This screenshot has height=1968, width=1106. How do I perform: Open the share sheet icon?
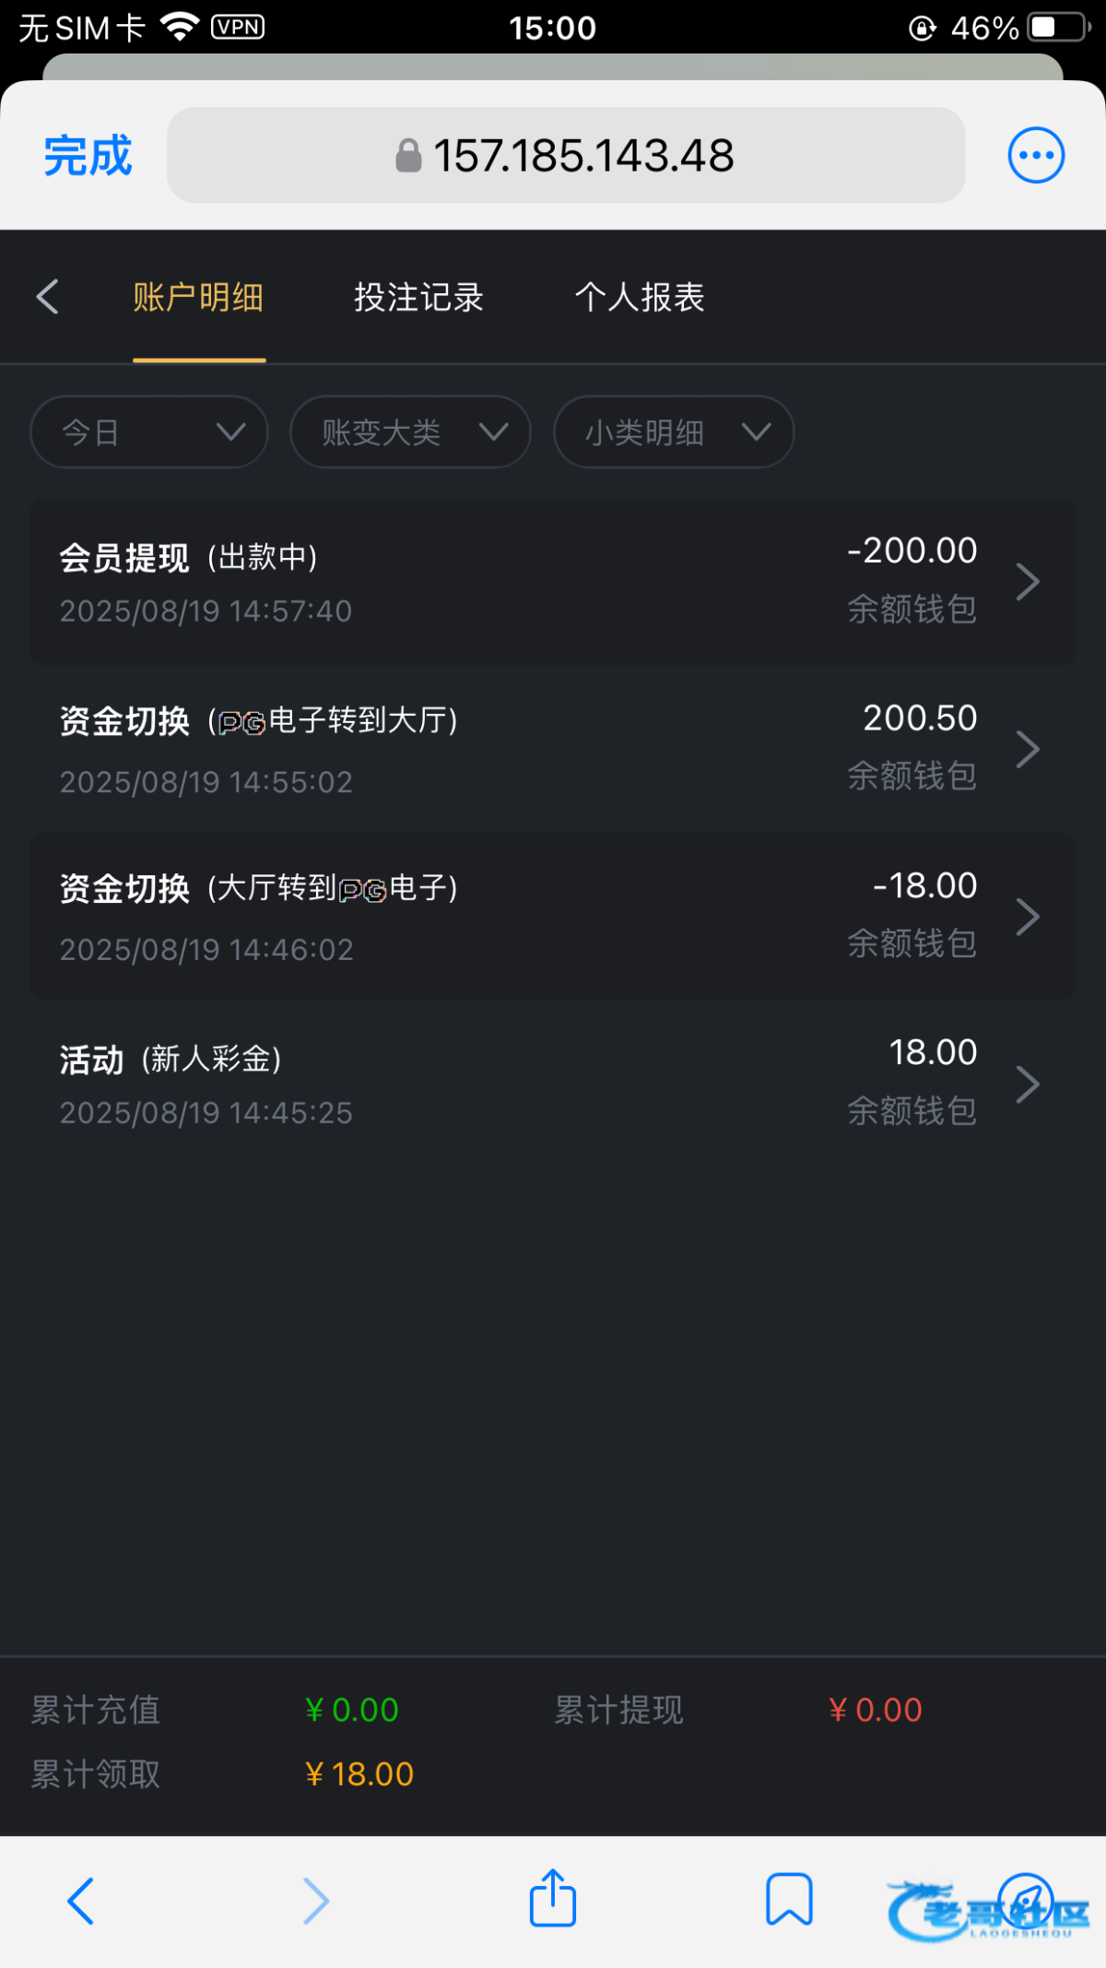pyautogui.click(x=553, y=1899)
